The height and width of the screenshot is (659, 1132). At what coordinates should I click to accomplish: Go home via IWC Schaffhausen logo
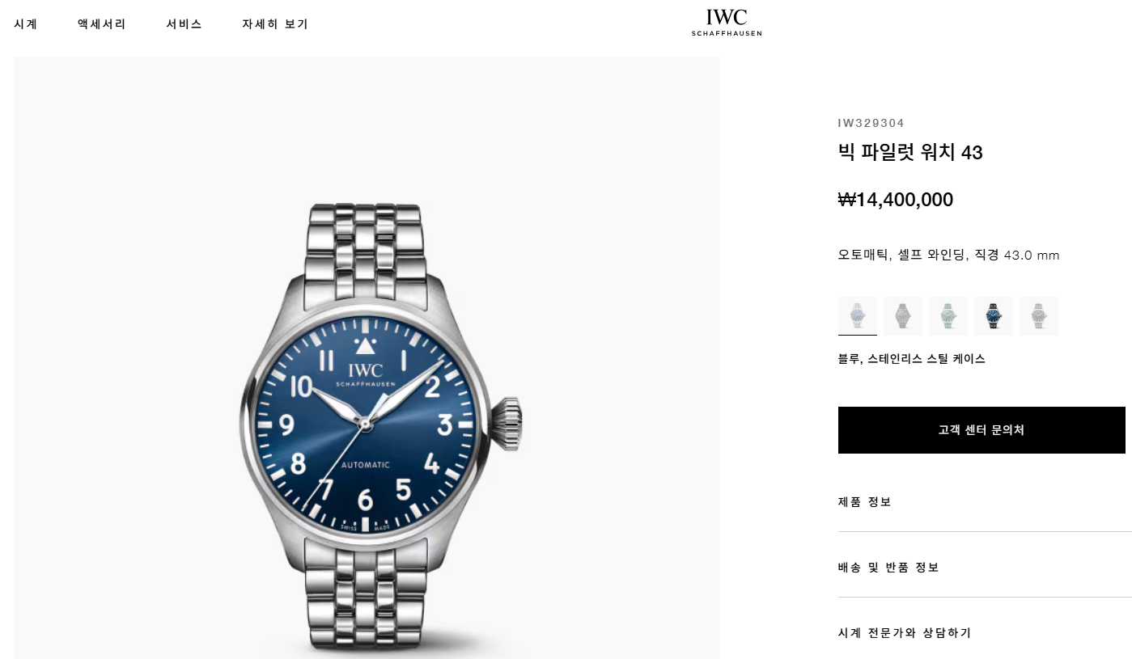727,23
